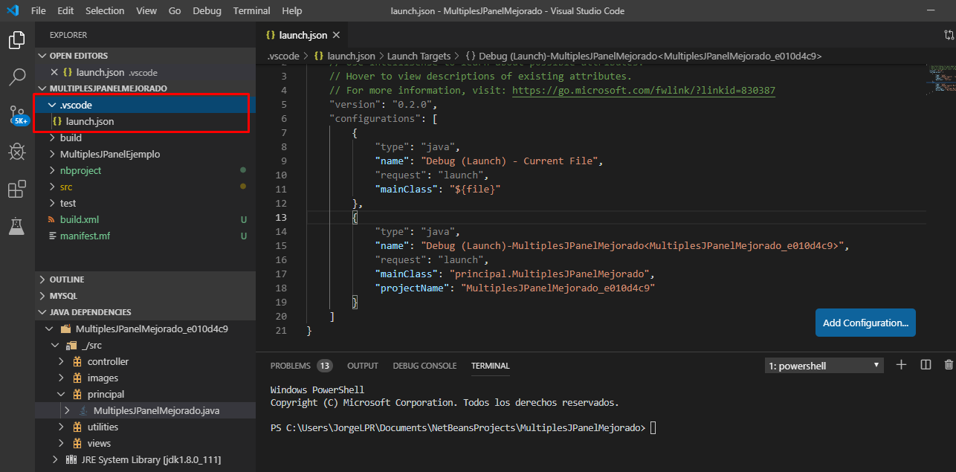Open the Extensions view icon
This screenshot has height=472, width=956.
pos(16,189)
